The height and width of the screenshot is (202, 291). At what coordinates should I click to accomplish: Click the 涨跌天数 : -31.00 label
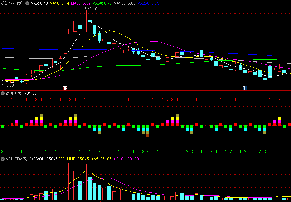(x=21, y=93)
